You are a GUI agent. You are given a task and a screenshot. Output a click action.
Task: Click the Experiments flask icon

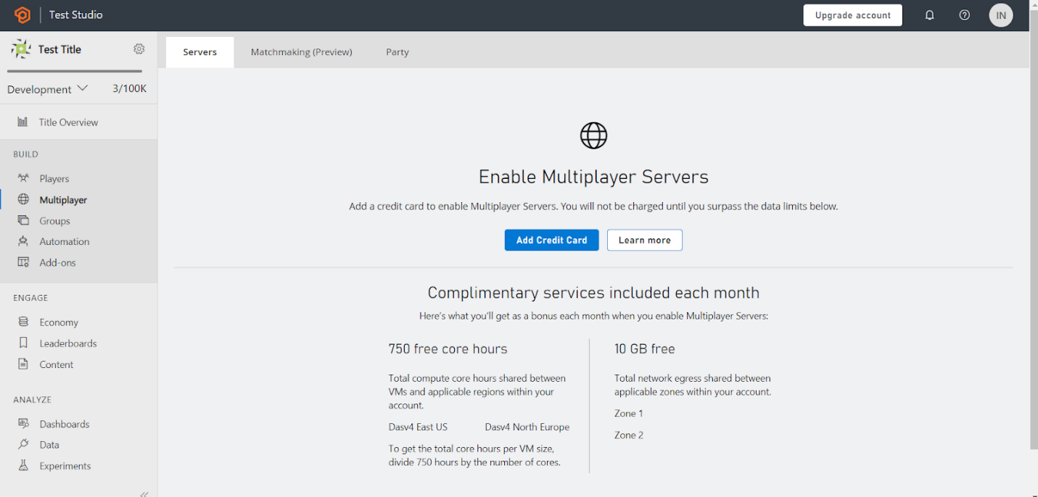(x=23, y=465)
